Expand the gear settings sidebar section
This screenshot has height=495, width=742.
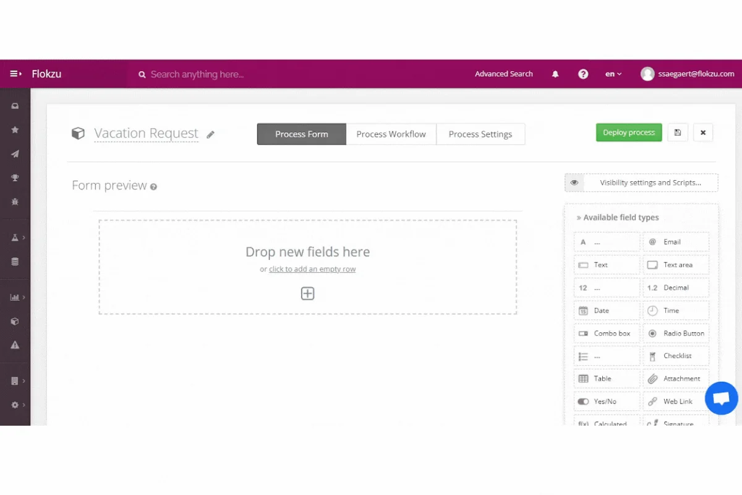[x=17, y=405]
